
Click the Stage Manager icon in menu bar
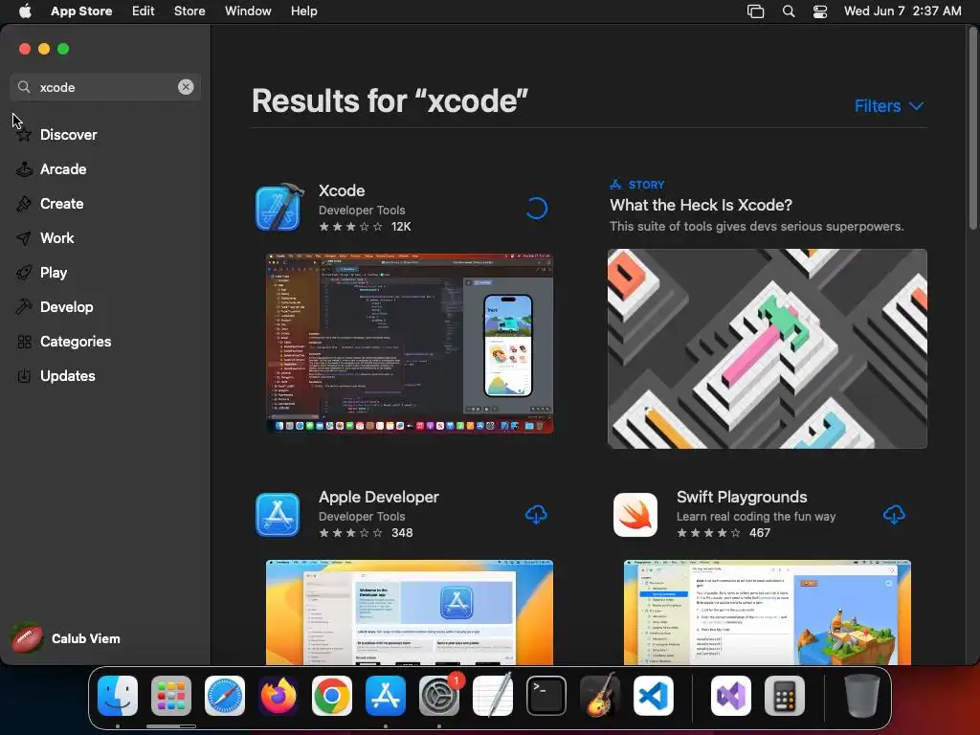755,11
